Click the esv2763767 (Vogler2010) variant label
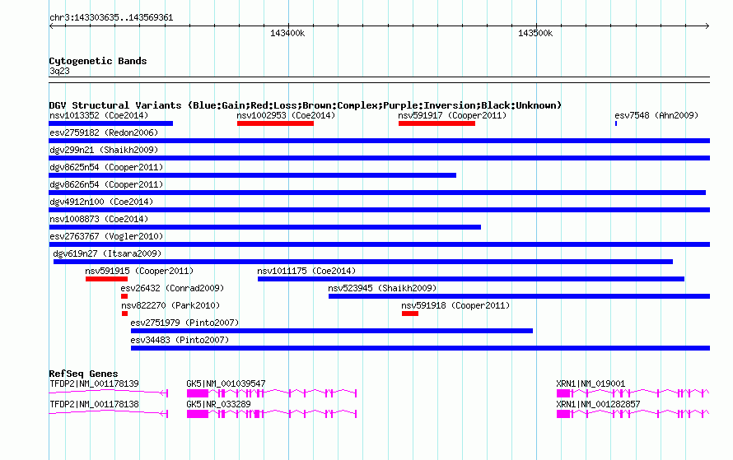 coord(106,236)
